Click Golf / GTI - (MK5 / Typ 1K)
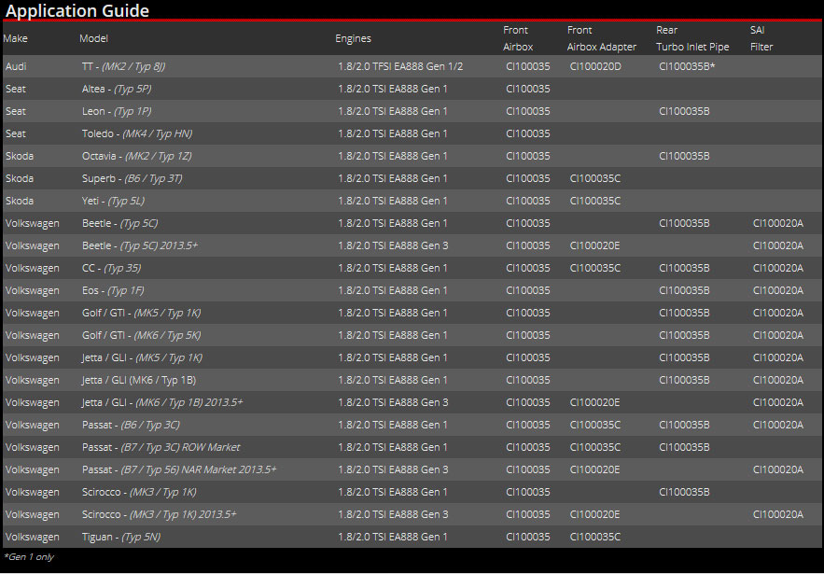This screenshot has height=574, width=824. [141, 313]
